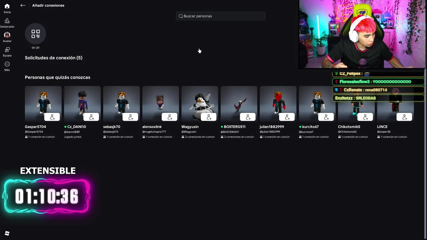This screenshot has height=240, width=427.
Task: Click the Chikotomi65 display name
Action: coord(349,127)
